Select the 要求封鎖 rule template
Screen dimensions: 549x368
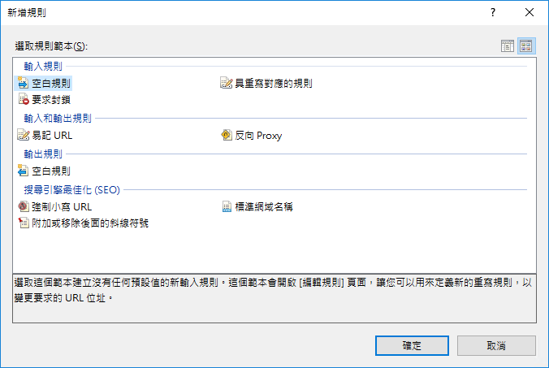tap(50, 99)
